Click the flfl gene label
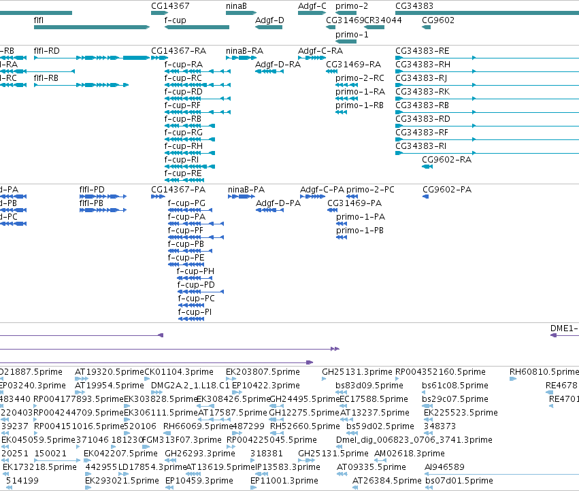 pyautogui.click(x=38, y=20)
